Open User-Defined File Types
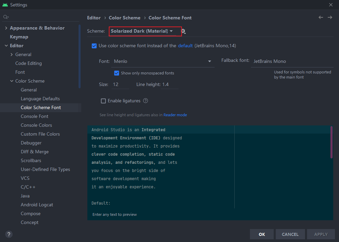Screen dimensions: 339x242 tap(46, 169)
